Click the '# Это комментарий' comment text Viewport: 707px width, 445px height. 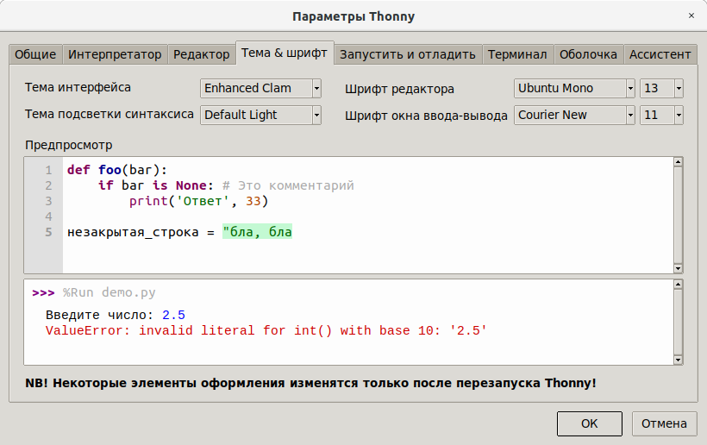[288, 185]
